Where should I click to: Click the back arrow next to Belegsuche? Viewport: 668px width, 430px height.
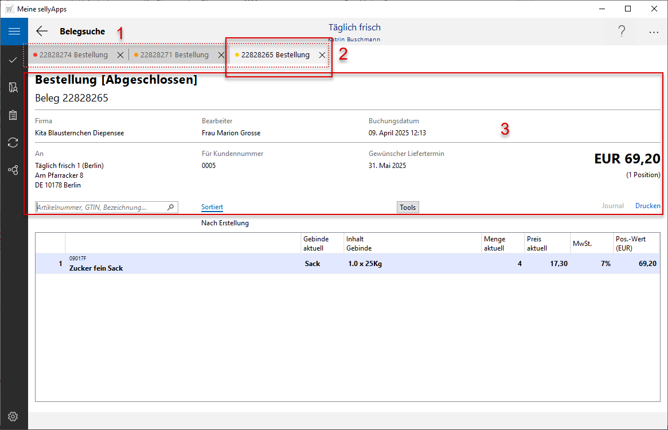42,32
